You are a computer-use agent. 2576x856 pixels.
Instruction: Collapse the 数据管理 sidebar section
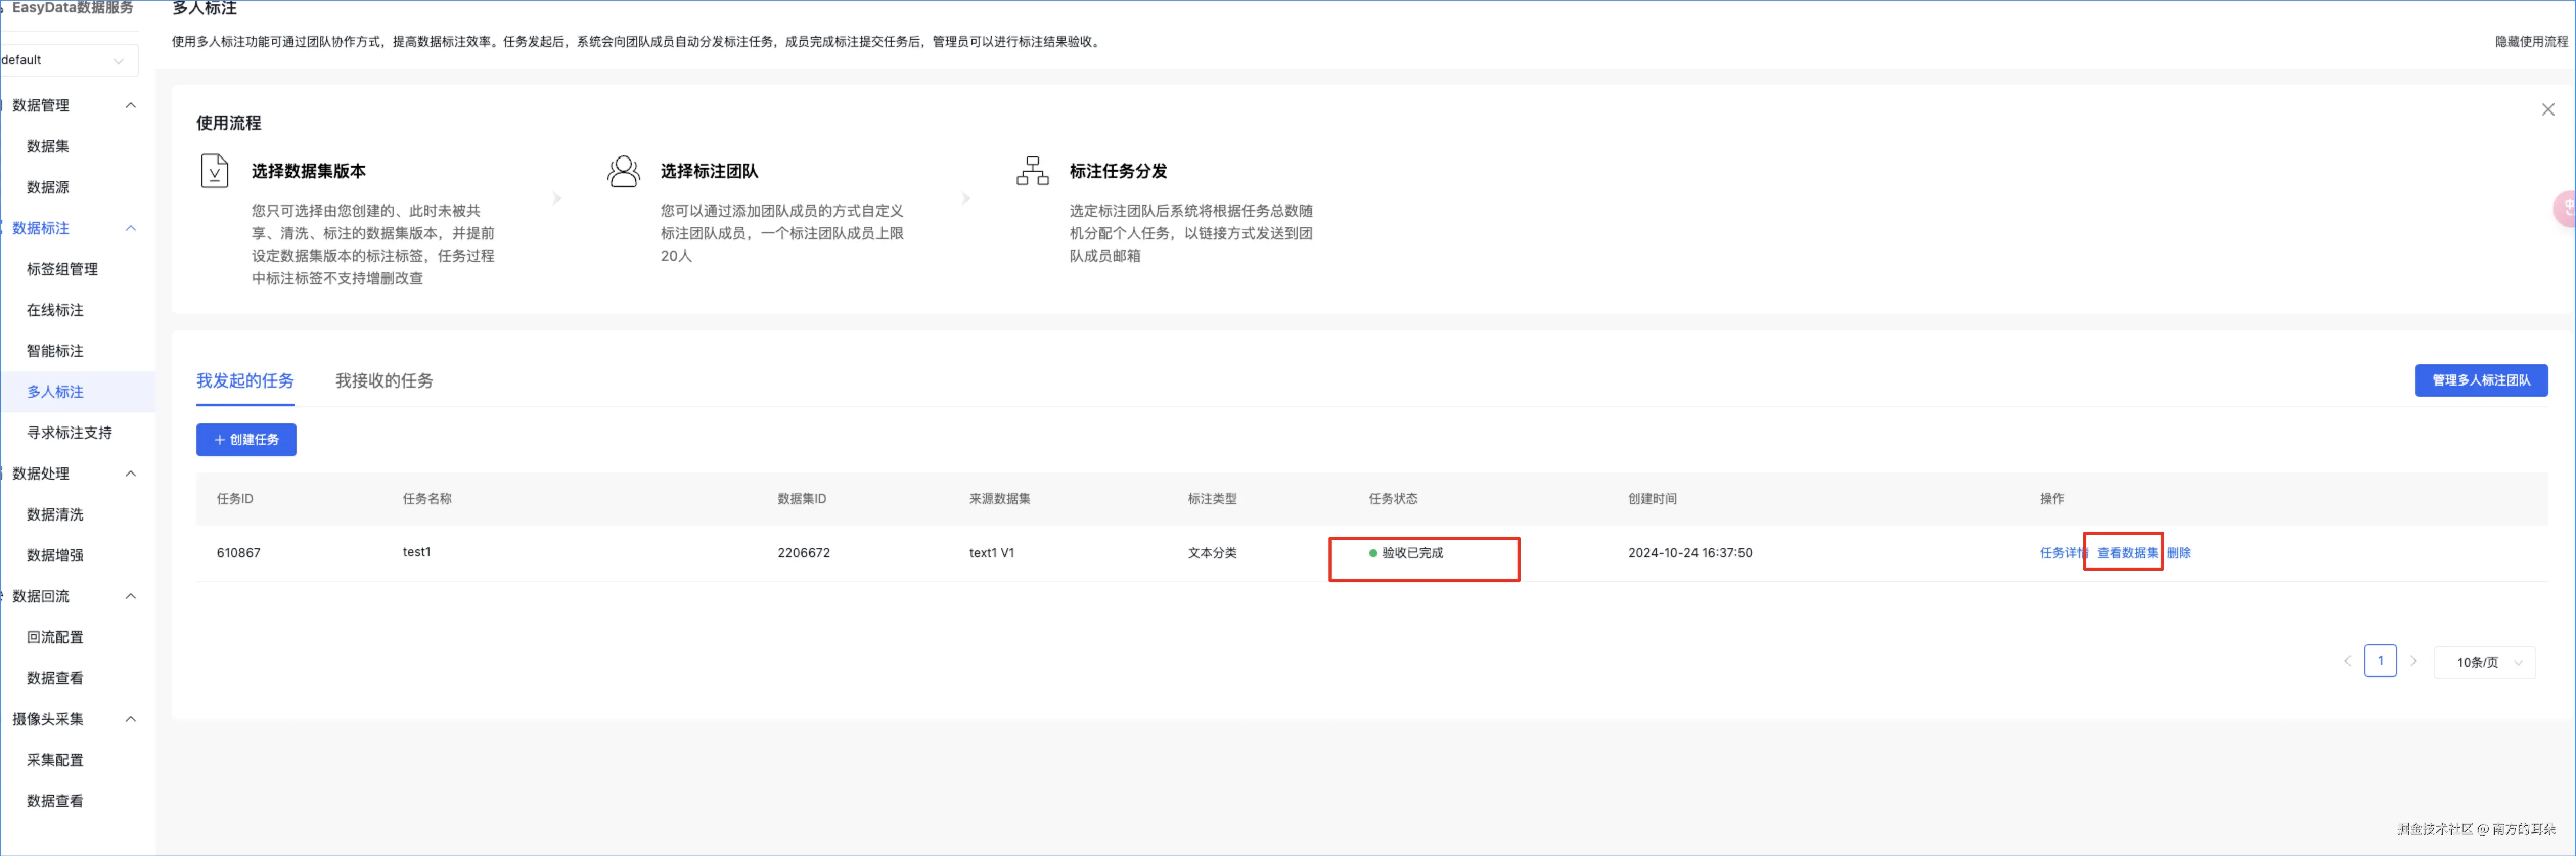(130, 106)
